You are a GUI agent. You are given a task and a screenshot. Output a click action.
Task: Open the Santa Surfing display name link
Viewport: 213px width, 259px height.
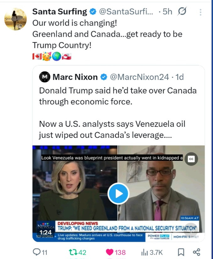point(60,12)
